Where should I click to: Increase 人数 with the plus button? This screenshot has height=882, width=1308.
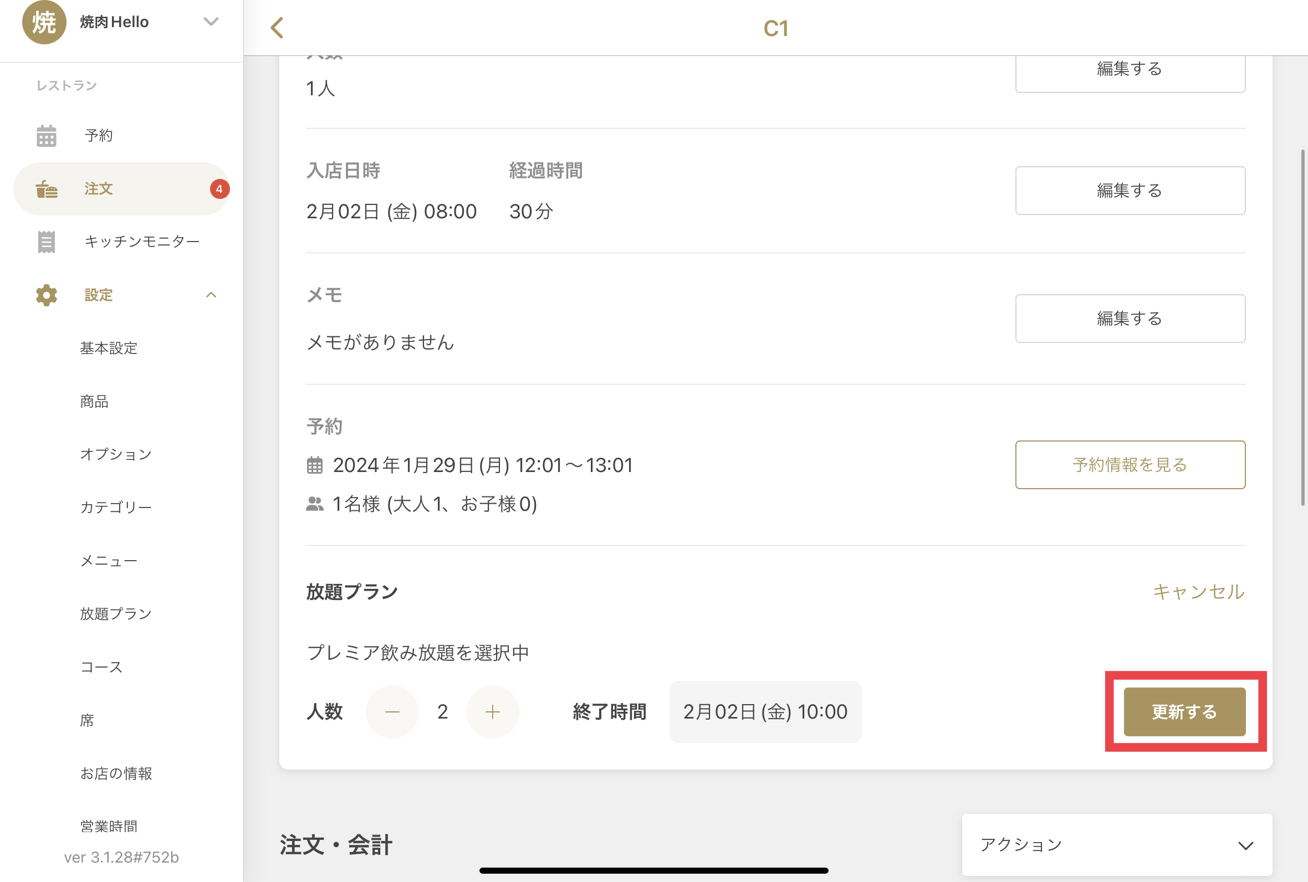tap(492, 711)
